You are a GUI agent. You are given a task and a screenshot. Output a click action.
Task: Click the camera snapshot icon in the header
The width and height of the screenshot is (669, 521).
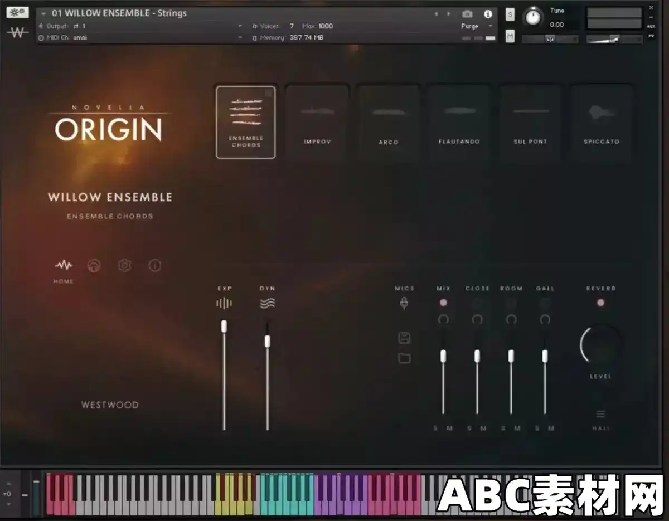click(467, 14)
